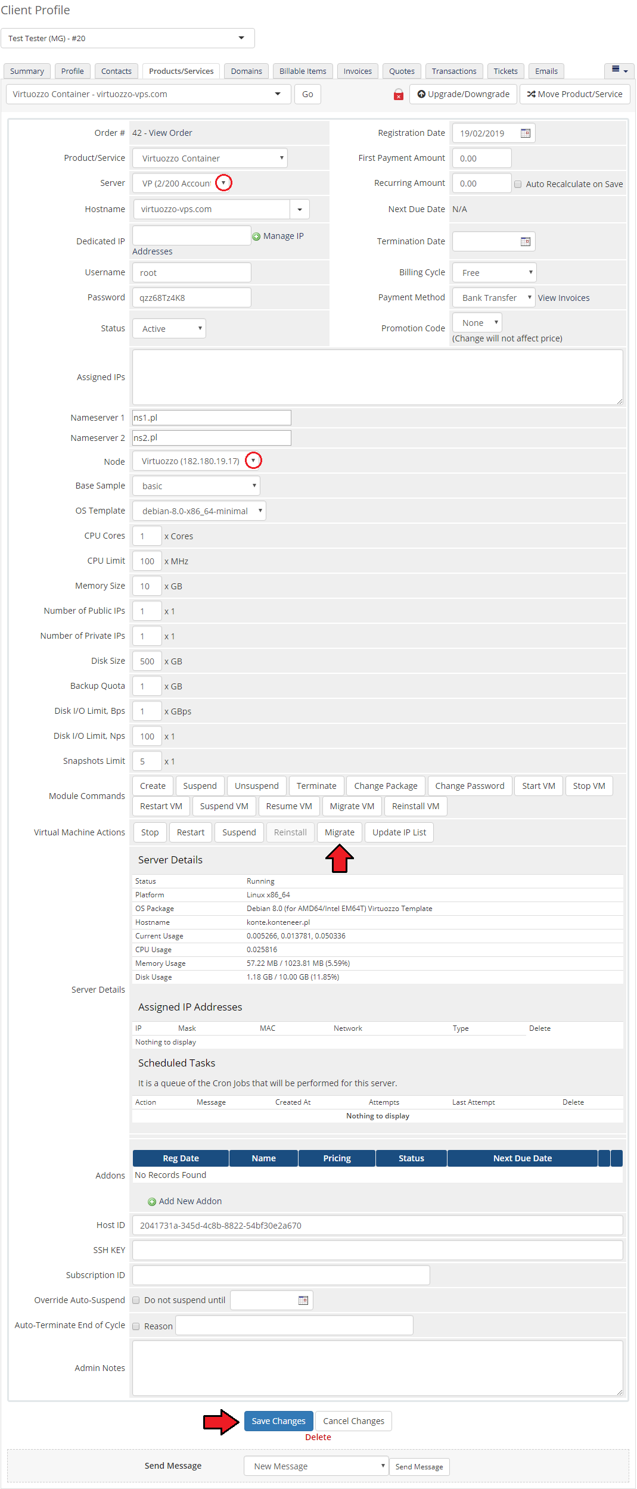Open Termination Date calendar picker
The width and height of the screenshot is (637, 1489).
[x=525, y=241]
